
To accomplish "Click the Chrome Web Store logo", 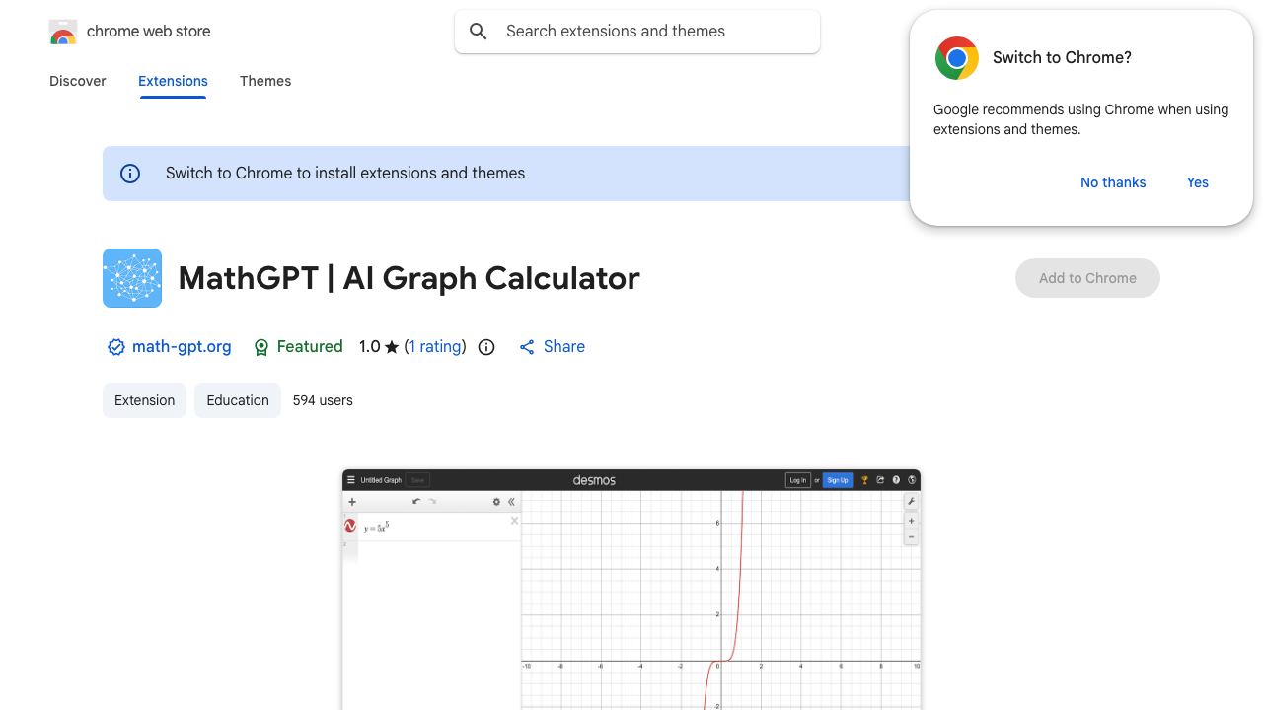I will (62, 32).
